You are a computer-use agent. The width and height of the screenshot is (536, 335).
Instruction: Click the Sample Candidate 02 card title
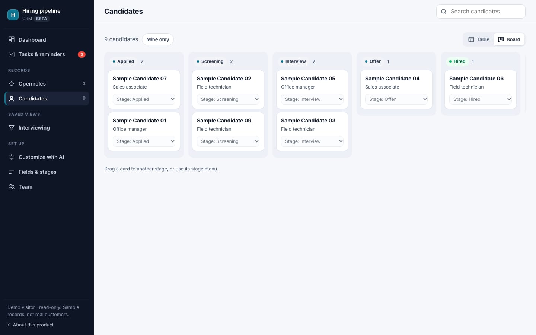tap(224, 79)
